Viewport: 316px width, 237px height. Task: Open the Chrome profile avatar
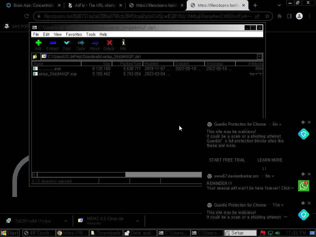[x=299, y=16]
